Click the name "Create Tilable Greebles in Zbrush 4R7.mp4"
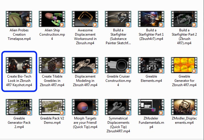The width and height of the screenshot is (204, 140). (x=52, y=81)
